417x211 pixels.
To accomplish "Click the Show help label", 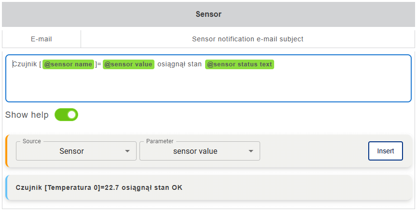I will click(27, 115).
